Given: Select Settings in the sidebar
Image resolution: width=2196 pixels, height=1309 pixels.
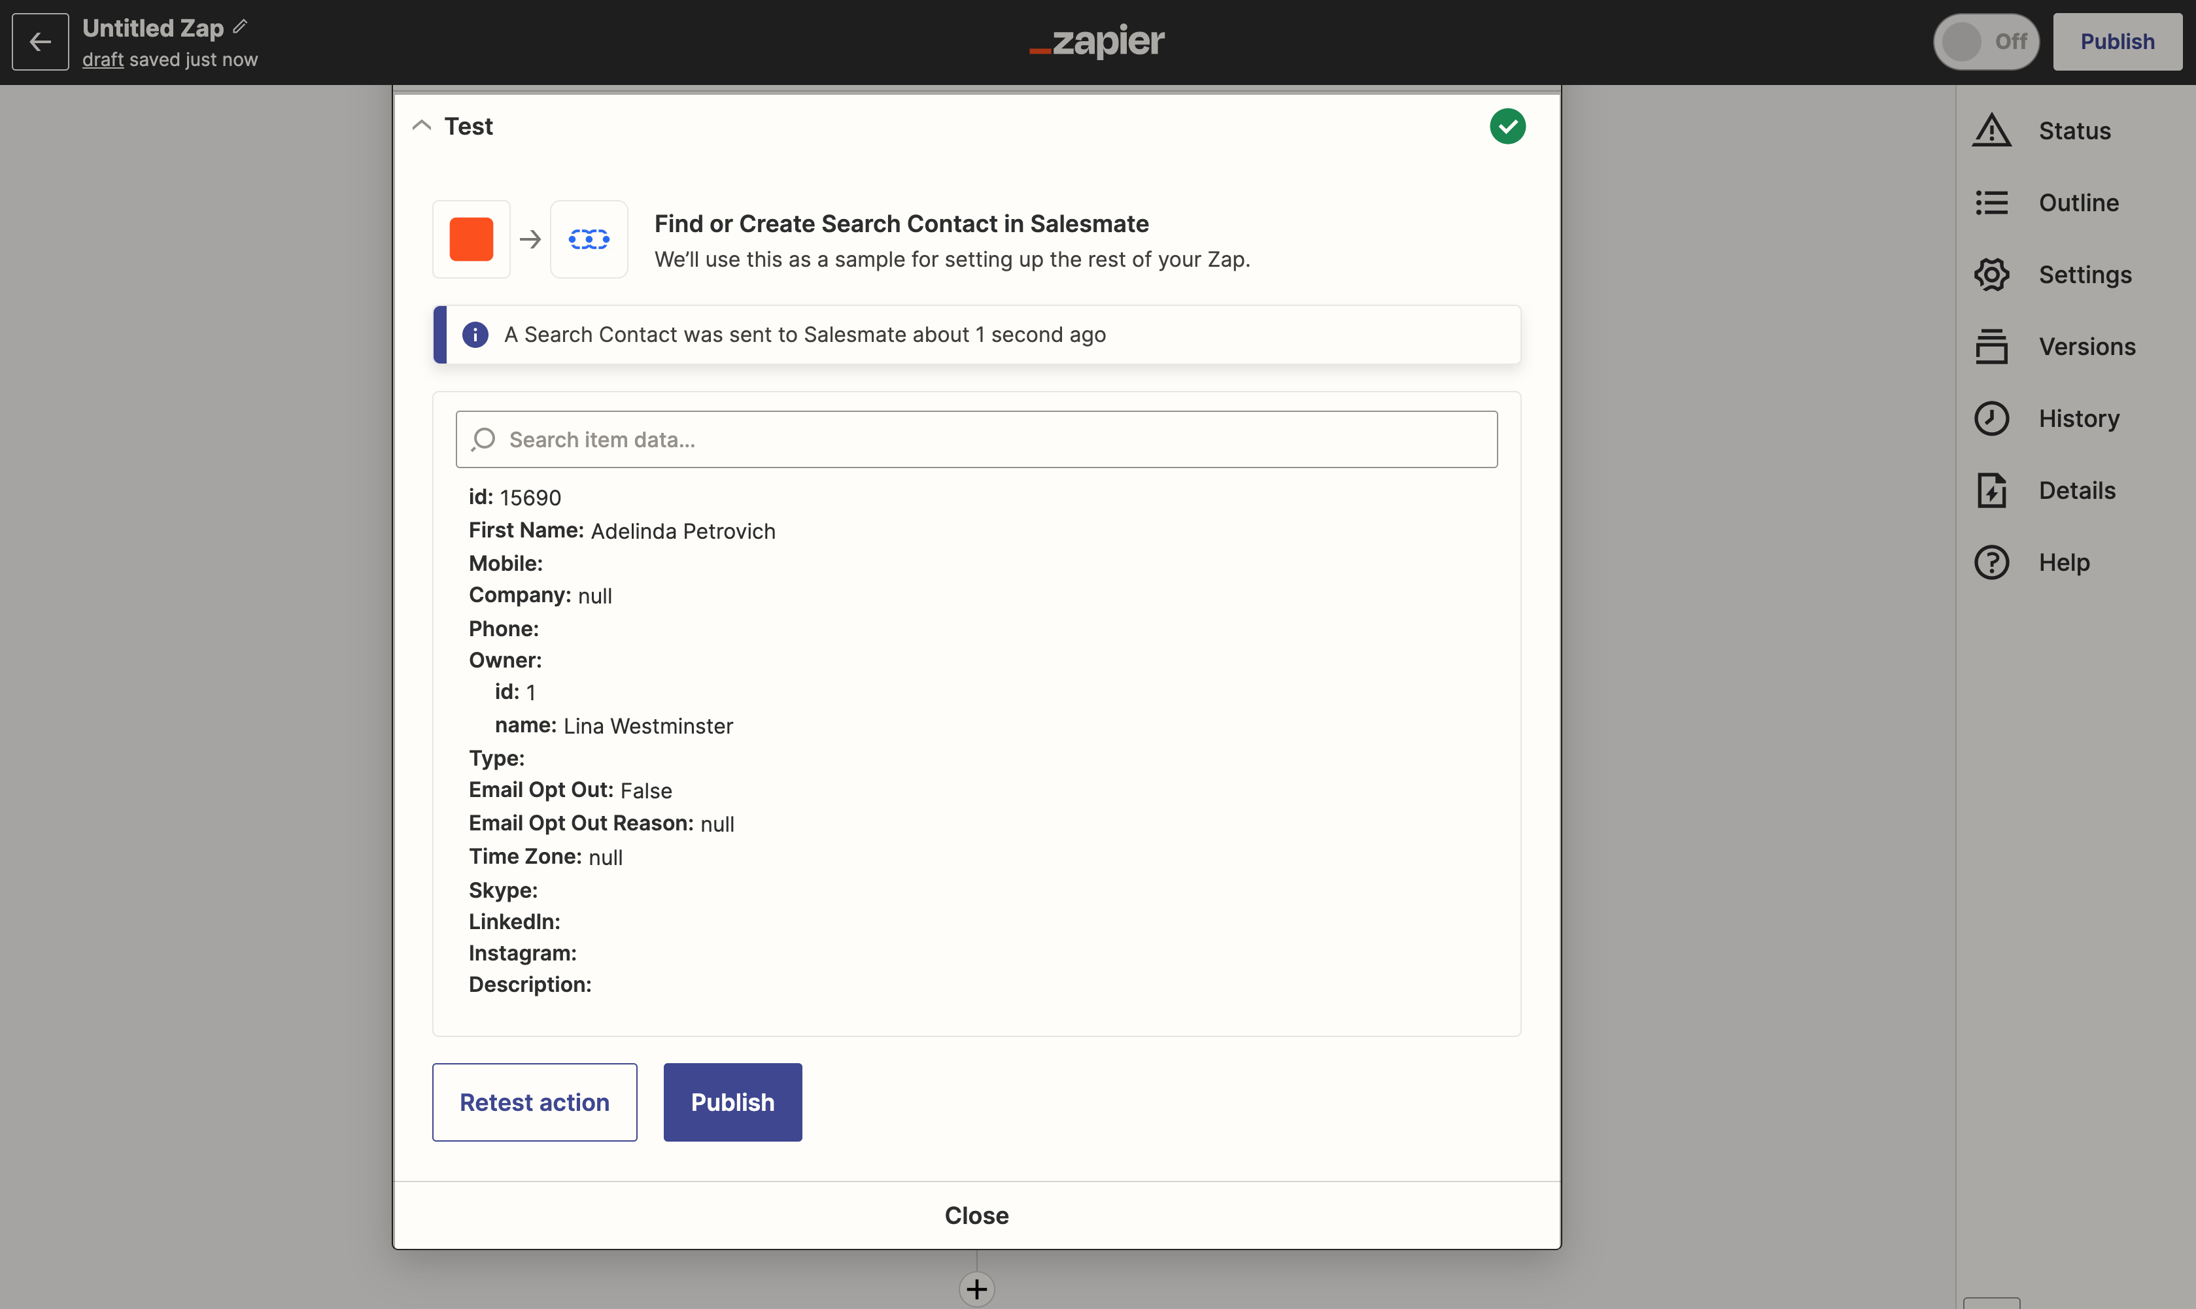Looking at the screenshot, I should (2085, 275).
